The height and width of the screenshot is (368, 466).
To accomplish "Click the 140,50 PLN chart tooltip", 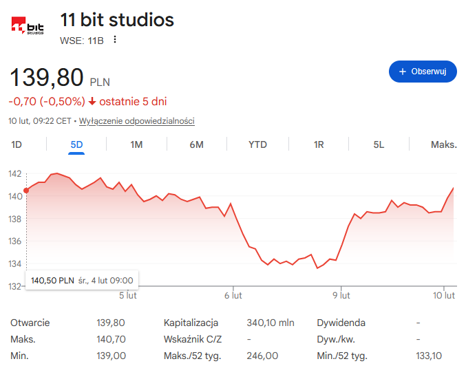I will click(82, 281).
